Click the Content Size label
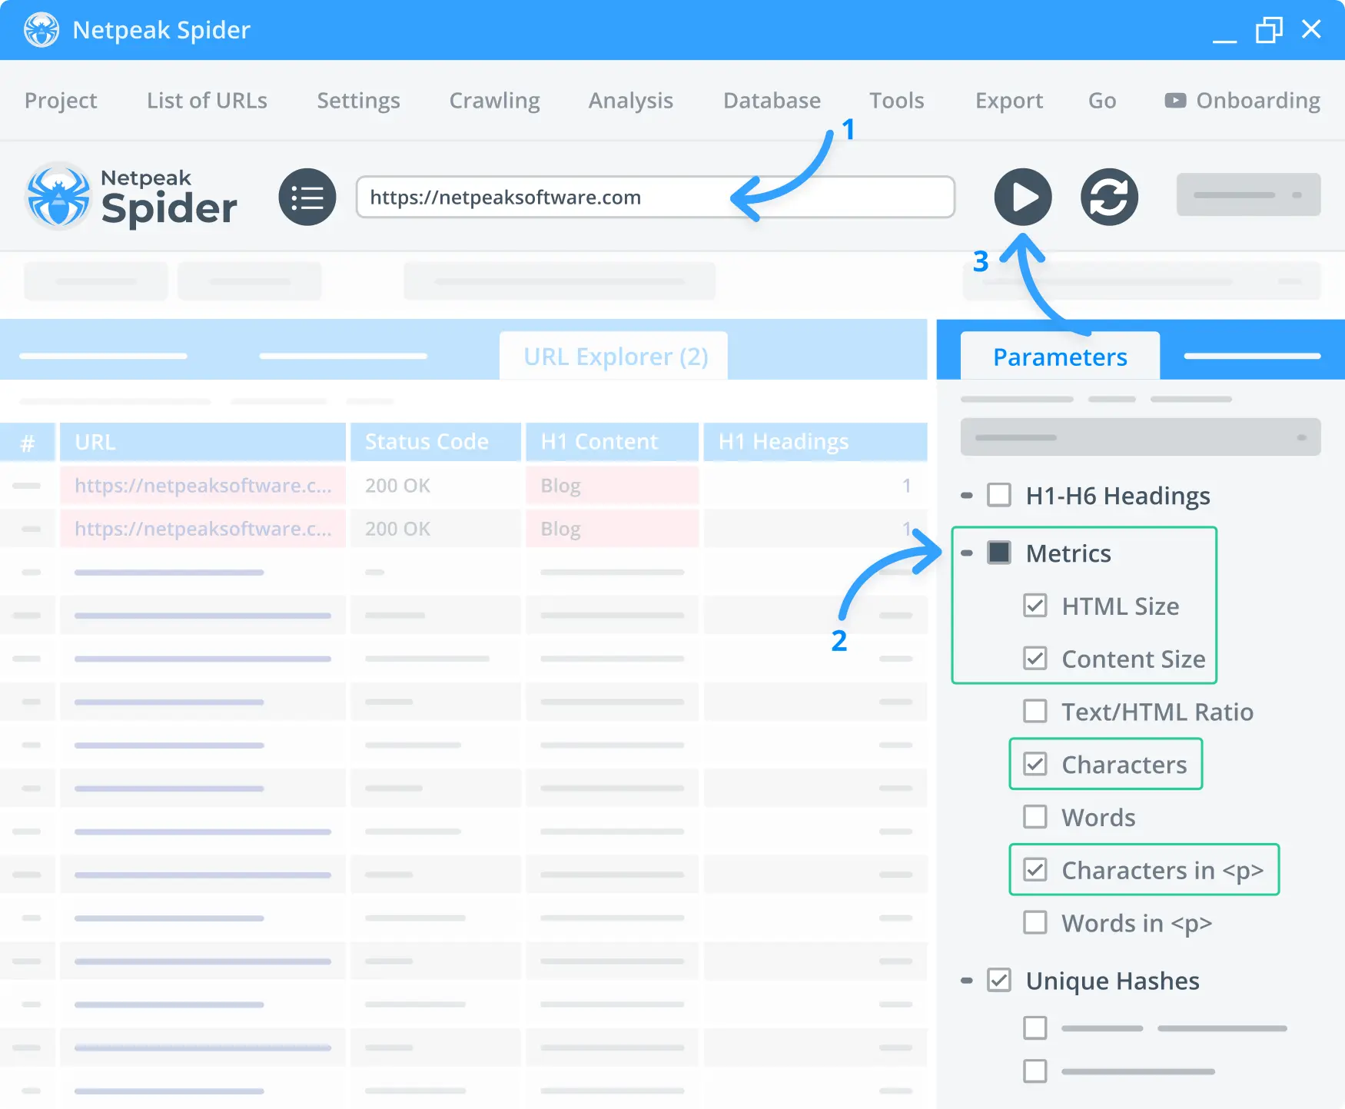The height and width of the screenshot is (1109, 1345). click(1133, 659)
